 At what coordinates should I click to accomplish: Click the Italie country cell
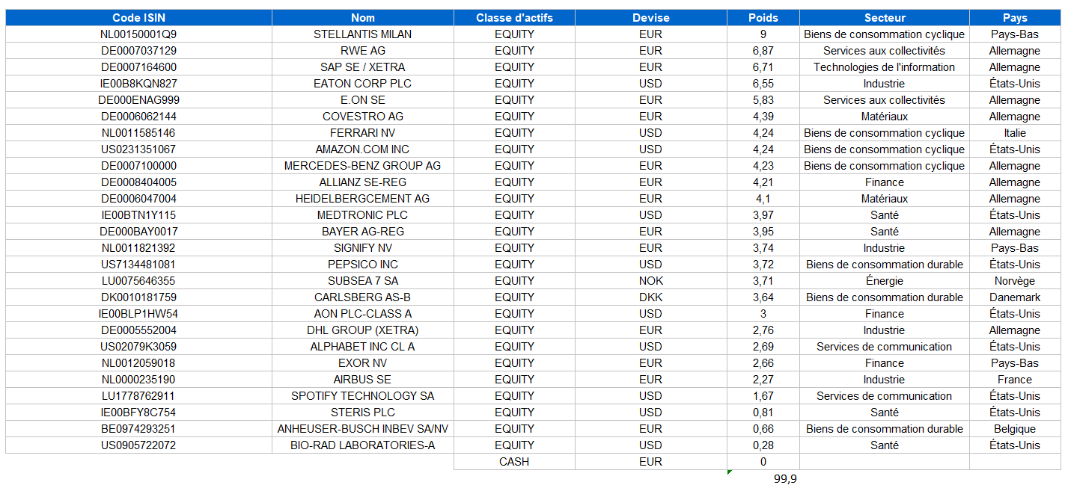1014,133
